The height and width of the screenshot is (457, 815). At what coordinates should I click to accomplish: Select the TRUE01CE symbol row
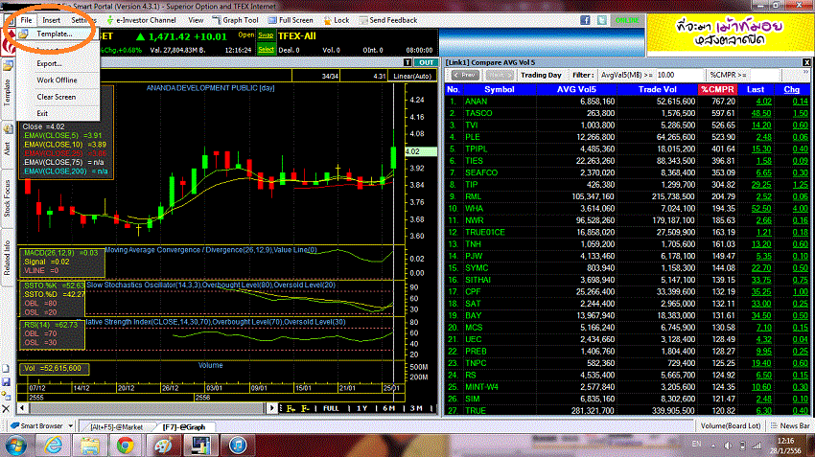point(627,232)
